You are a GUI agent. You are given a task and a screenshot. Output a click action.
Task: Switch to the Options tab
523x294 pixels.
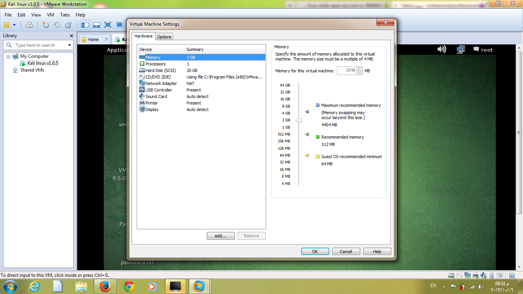tap(164, 37)
